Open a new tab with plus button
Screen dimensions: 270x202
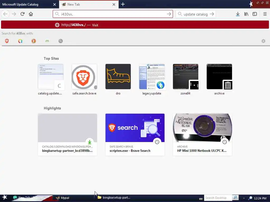point(123,4)
